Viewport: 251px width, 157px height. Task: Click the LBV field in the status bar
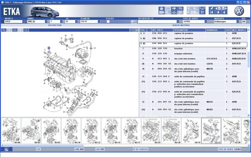(100, 149)
